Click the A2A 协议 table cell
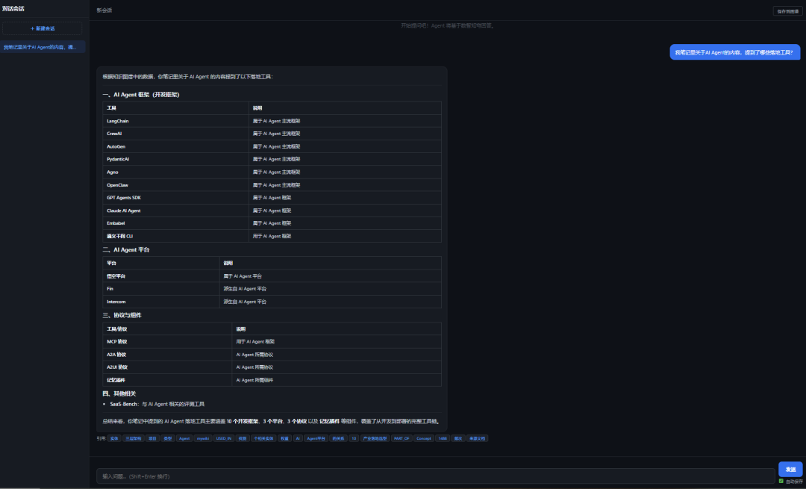The width and height of the screenshot is (806, 489). [167, 355]
